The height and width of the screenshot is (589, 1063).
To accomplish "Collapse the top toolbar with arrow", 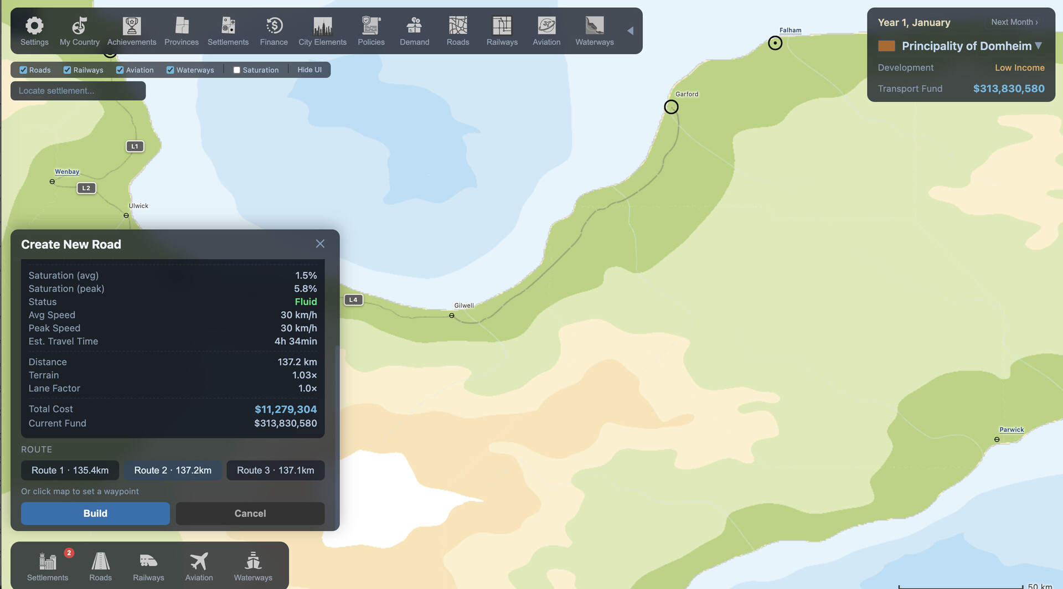I will tap(630, 31).
